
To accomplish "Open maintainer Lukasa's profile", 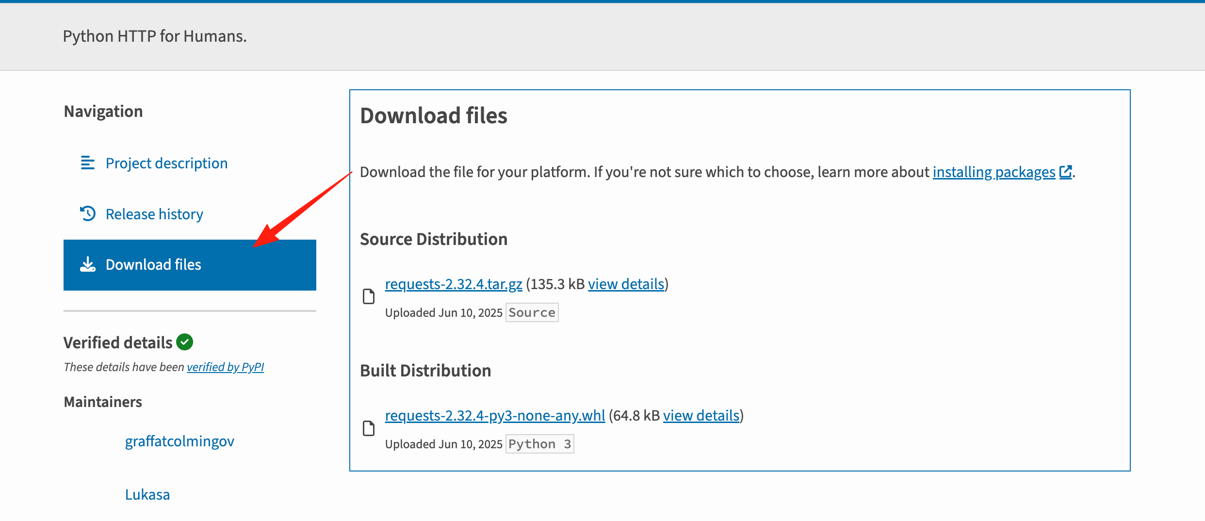I will click(x=147, y=494).
